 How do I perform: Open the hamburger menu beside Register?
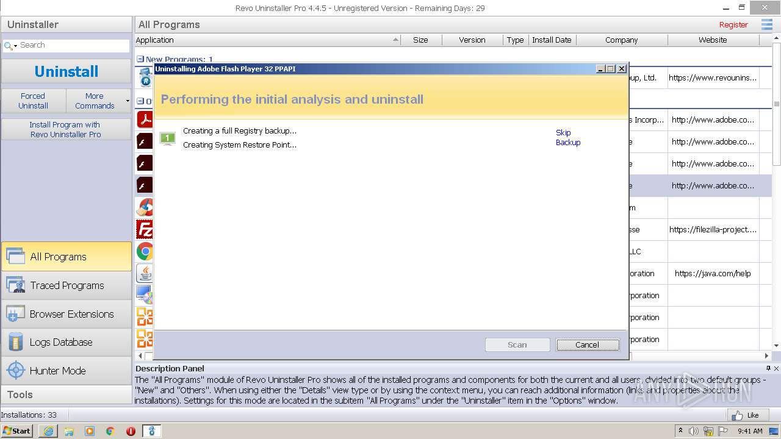coord(767,24)
